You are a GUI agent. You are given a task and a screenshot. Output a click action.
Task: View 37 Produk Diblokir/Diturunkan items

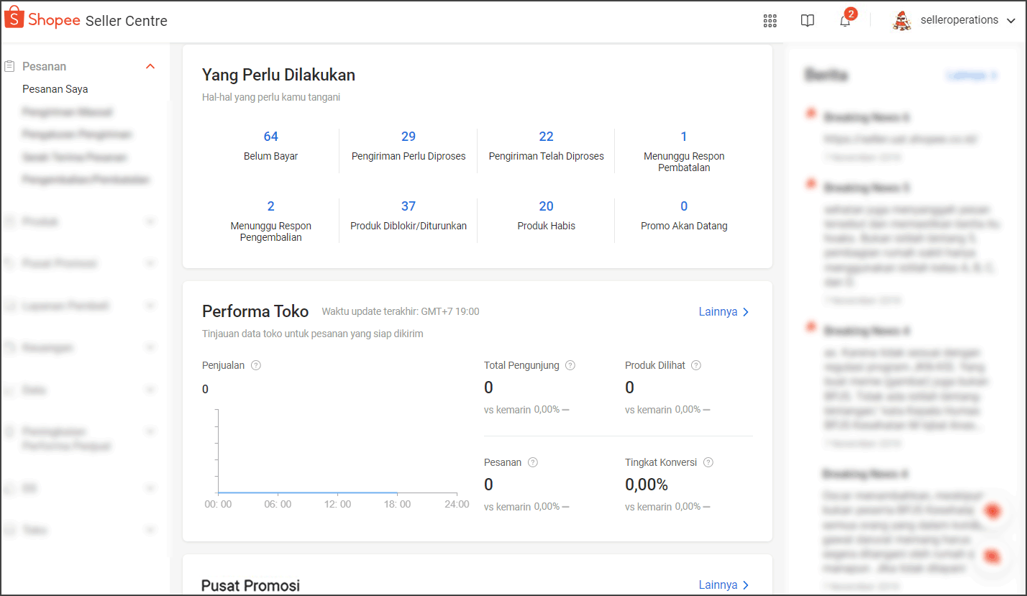tap(408, 206)
